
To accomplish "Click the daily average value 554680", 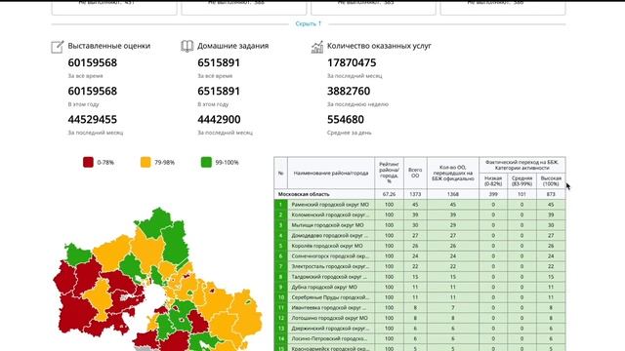I will [345, 119].
